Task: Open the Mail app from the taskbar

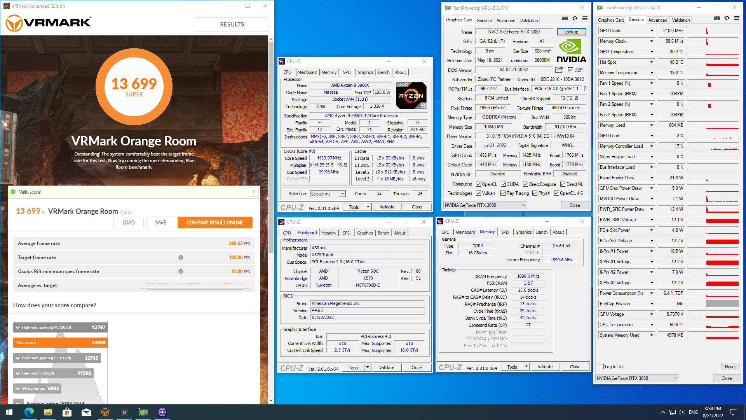Action: tap(86, 412)
